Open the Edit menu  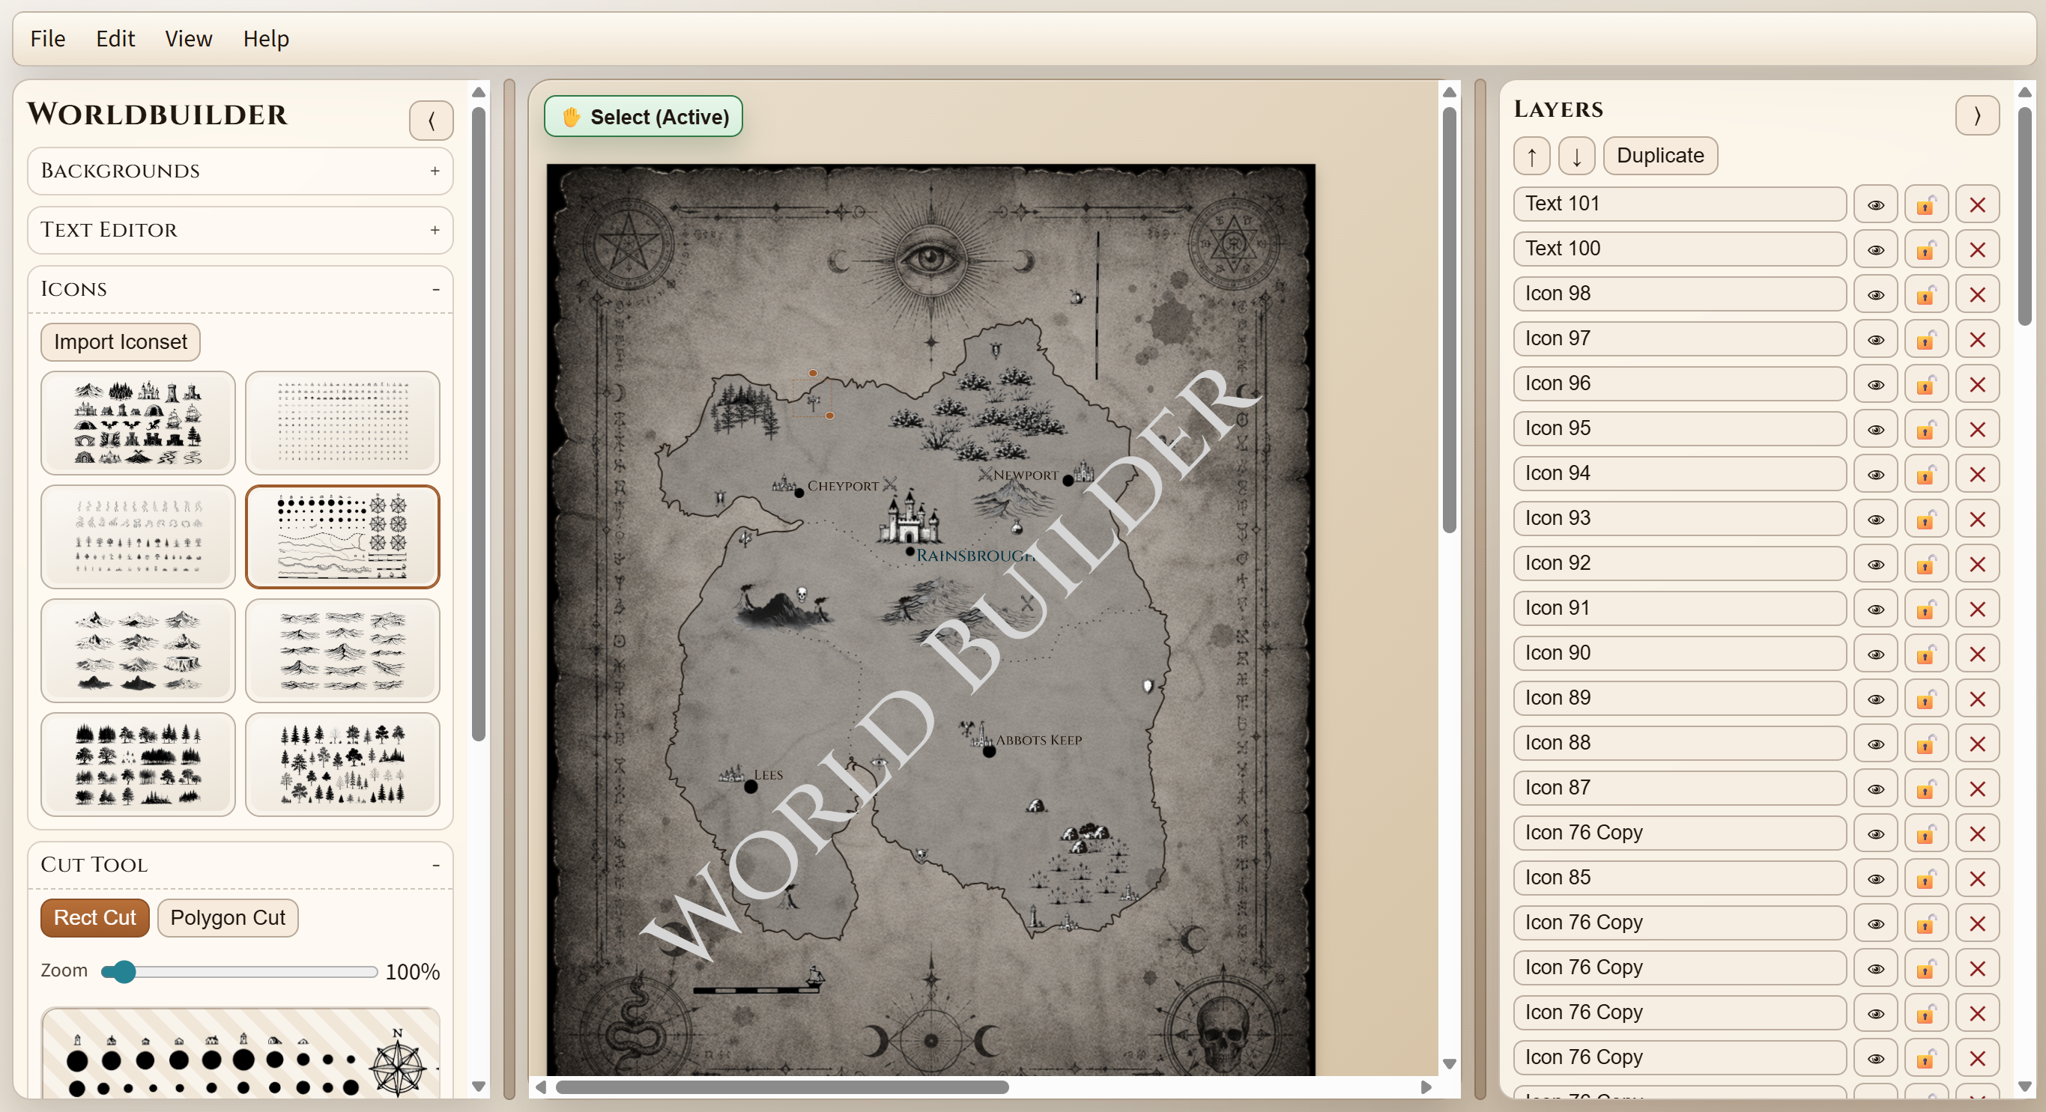coord(115,38)
